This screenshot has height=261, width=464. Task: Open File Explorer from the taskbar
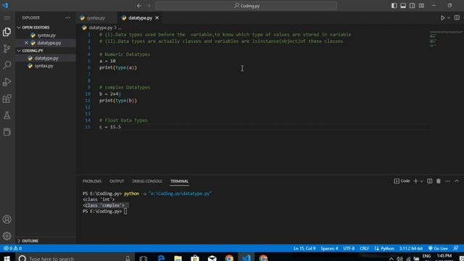coord(178,258)
